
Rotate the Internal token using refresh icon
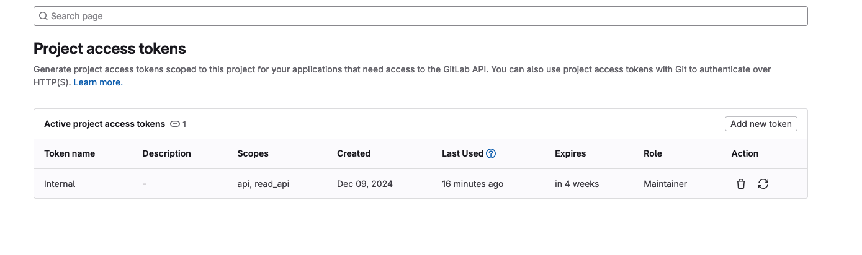pos(763,184)
